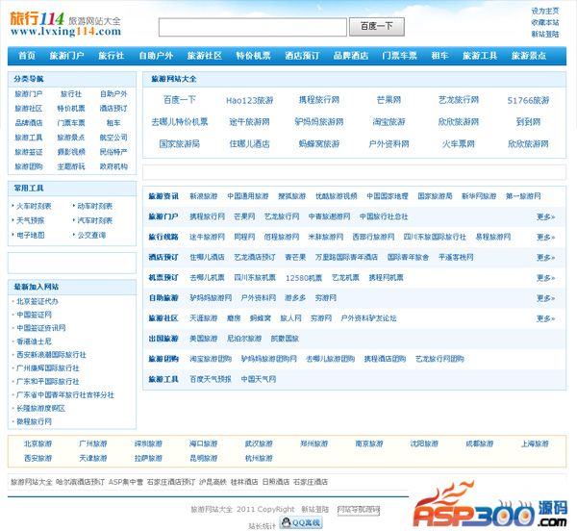The width and height of the screenshot is (577, 531).
Task: Expand 更多» in the 旅游门户 row
Action: pos(545,216)
